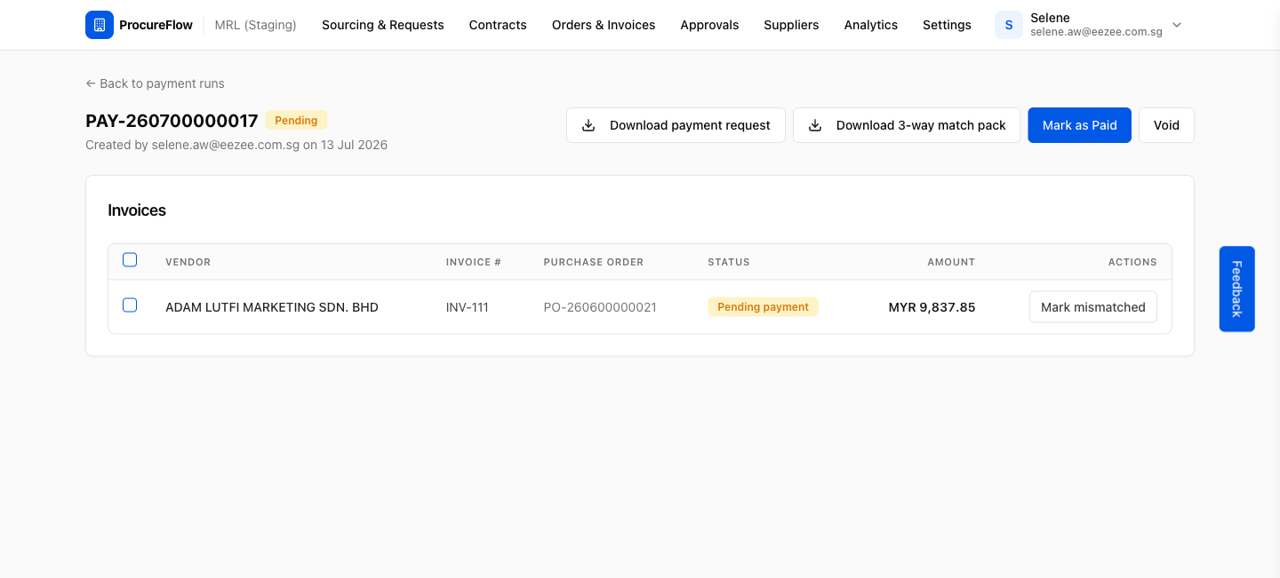Open the Feedback side tab

click(x=1236, y=289)
